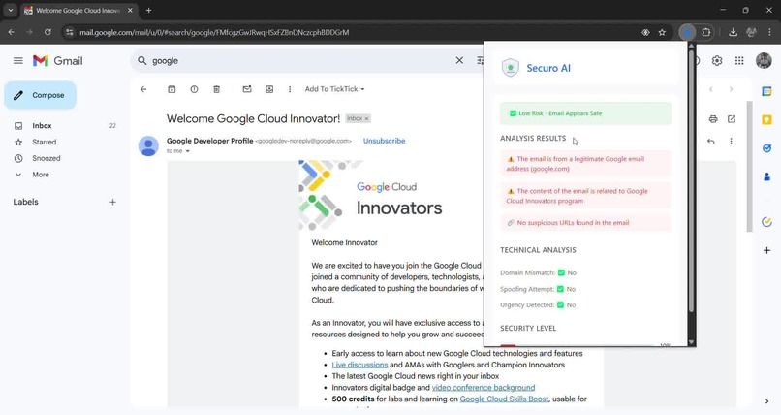Open the Gmail main menu hamburger
The height and width of the screenshot is (415, 781).
pos(18,61)
